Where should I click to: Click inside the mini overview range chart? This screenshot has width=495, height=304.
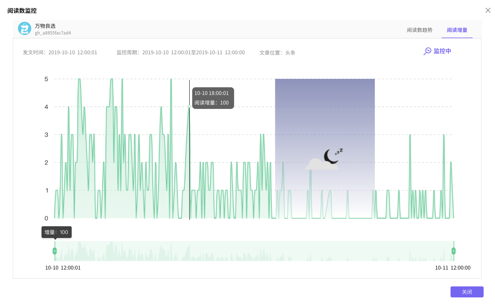(254, 251)
